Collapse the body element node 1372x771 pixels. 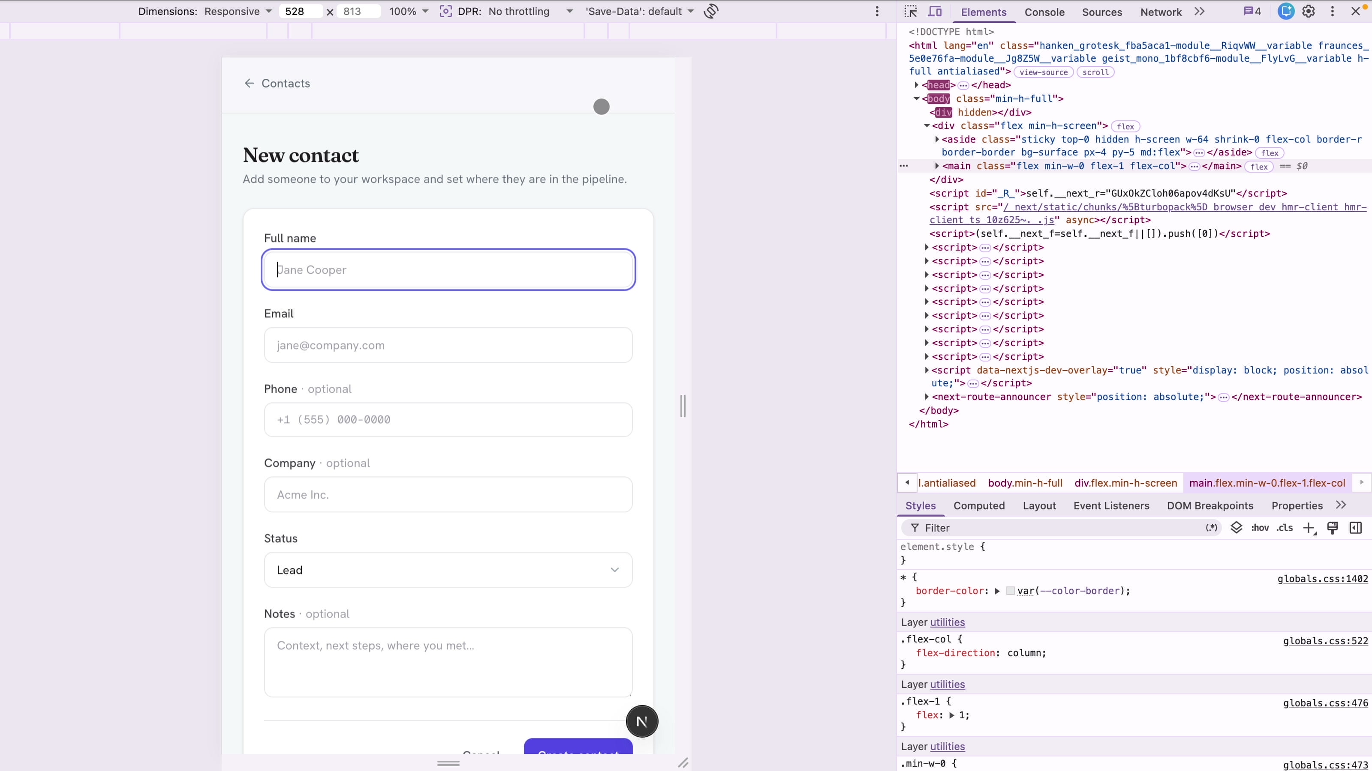tap(916, 99)
